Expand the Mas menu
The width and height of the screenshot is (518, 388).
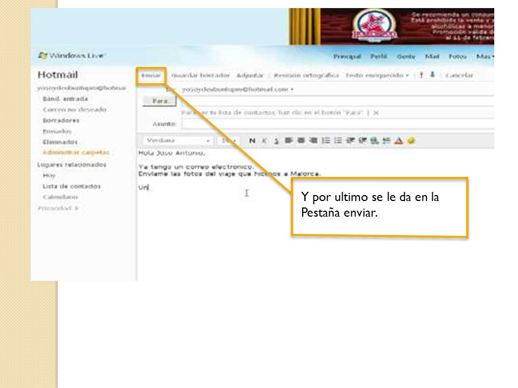coord(485,57)
